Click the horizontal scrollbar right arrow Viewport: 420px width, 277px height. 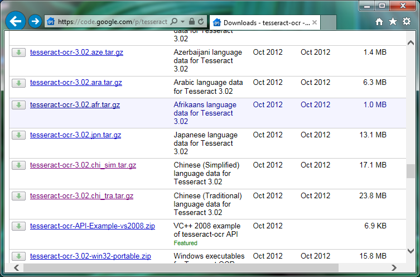(x=394, y=268)
